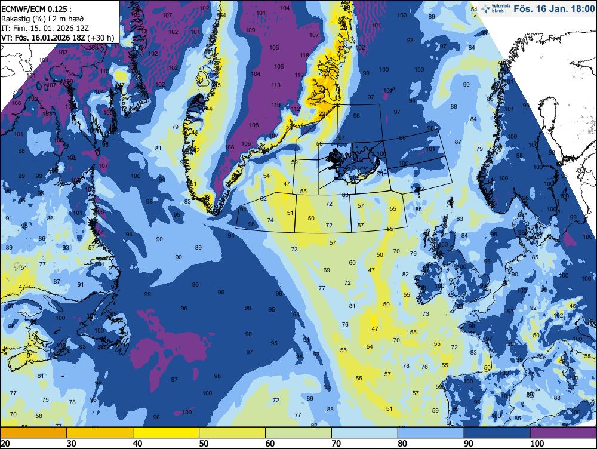This screenshot has height=449, width=597.
Task: Select the bright yellow 40–50 legend swatch
Action: pos(166,433)
